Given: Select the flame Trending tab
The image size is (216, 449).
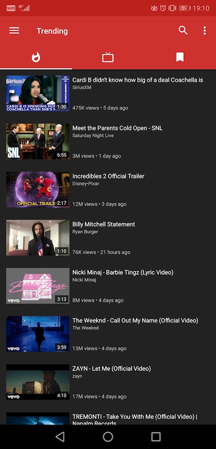Looking at the screenshot, I should point(36,57).
